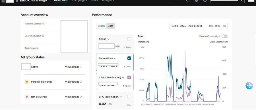Click the 70% impressions change indicator
256x110 pixels.
pos(127,67)
